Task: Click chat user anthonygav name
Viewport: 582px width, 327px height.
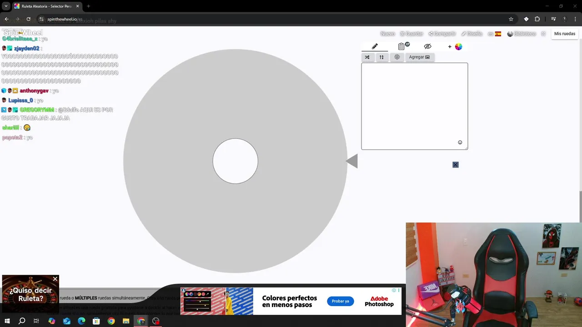Action: [x=34, y=91]
